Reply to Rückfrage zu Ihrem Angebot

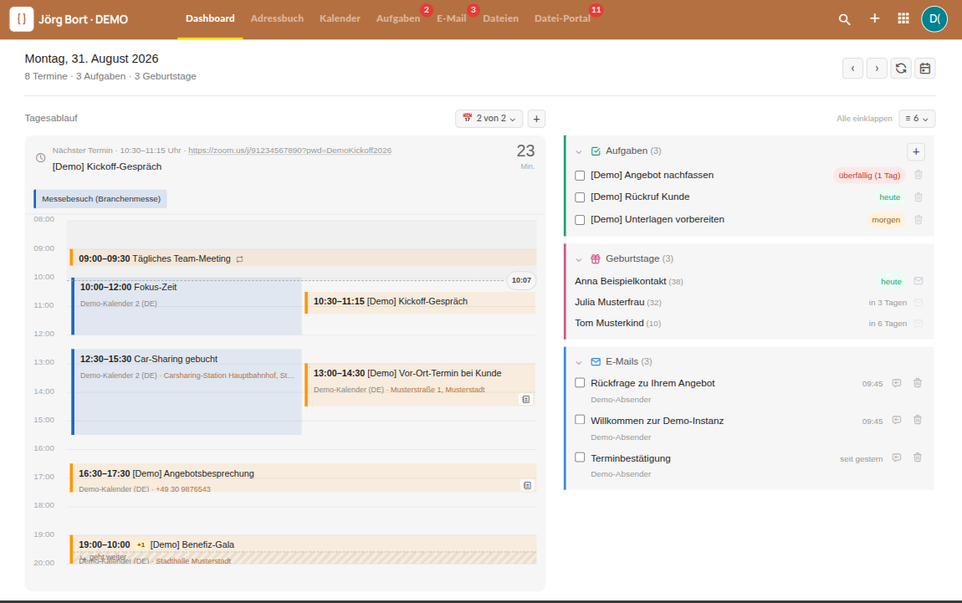897,383
